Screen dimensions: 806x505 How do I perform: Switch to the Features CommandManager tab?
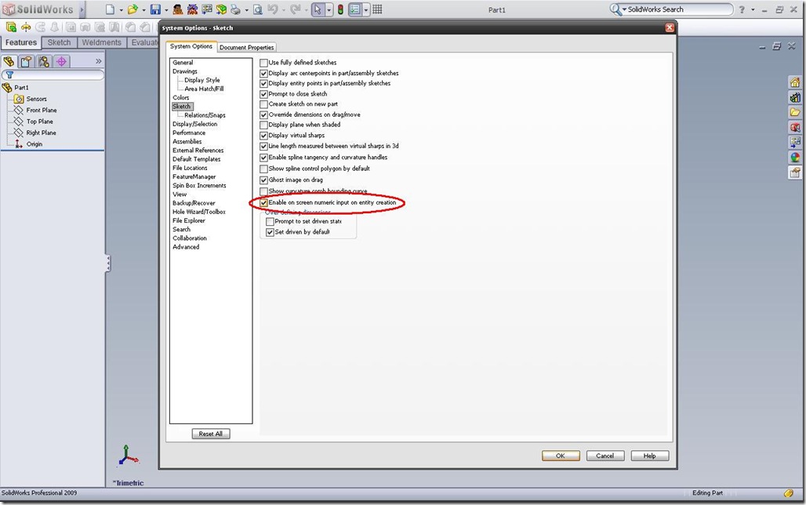[x=21, y=42]
